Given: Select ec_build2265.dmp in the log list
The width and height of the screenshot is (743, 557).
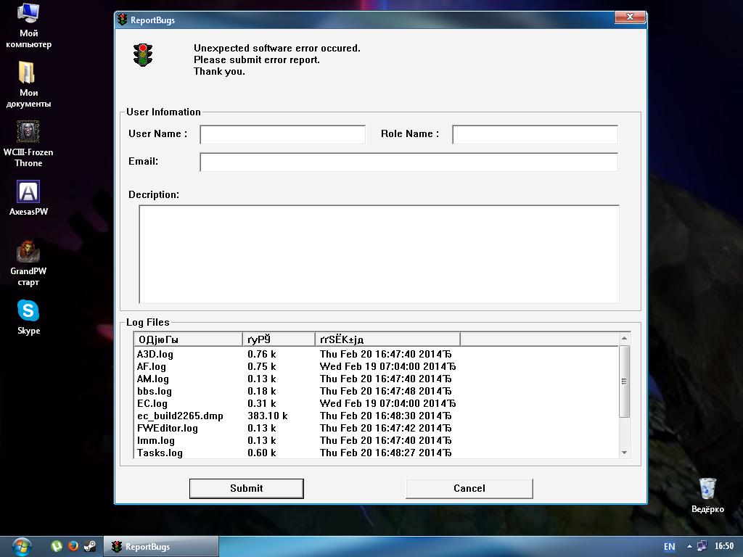Looking at the screenshot, I should [180, 416].
